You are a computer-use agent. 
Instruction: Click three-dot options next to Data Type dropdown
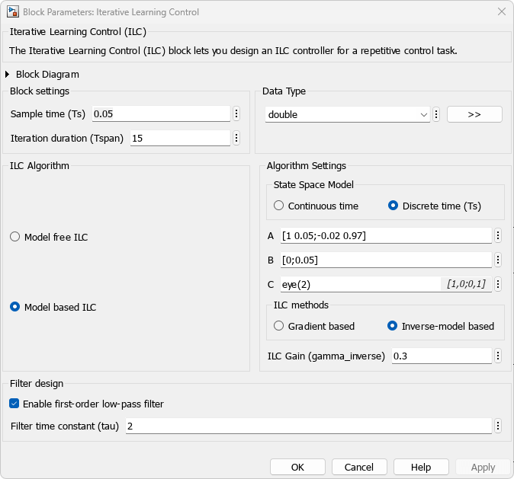pos(436,114)
